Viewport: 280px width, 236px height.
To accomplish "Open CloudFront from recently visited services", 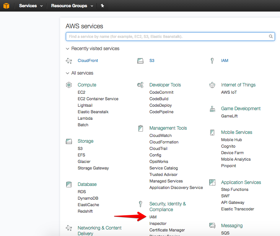I will tap(88, 60).
